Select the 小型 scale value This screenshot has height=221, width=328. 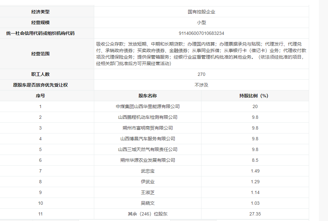click(x=201, y=22)
